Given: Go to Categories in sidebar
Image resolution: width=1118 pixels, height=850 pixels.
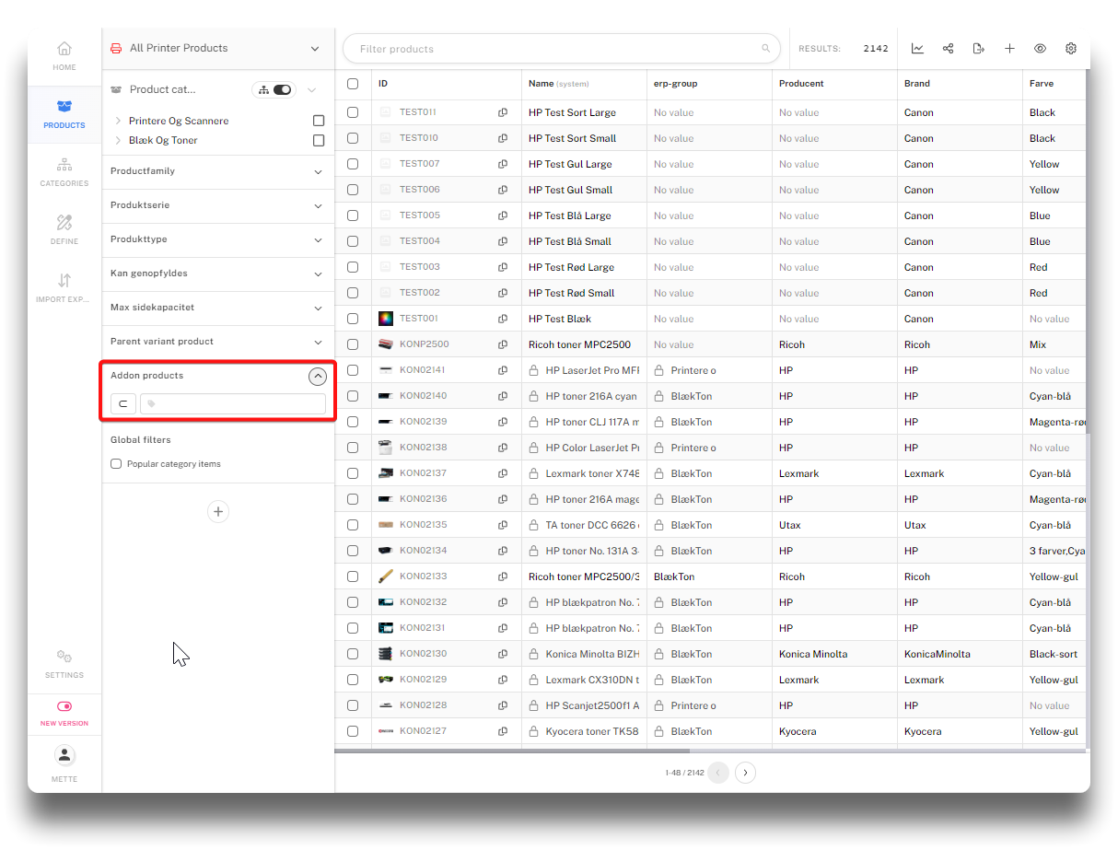Looking at the screenshot, I should 64,171.
